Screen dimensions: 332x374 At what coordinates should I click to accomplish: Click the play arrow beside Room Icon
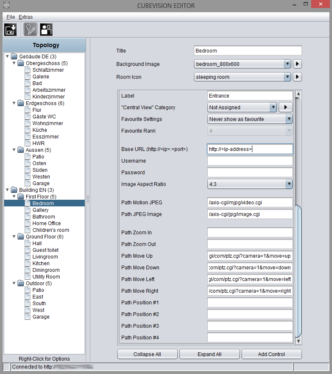297,77
